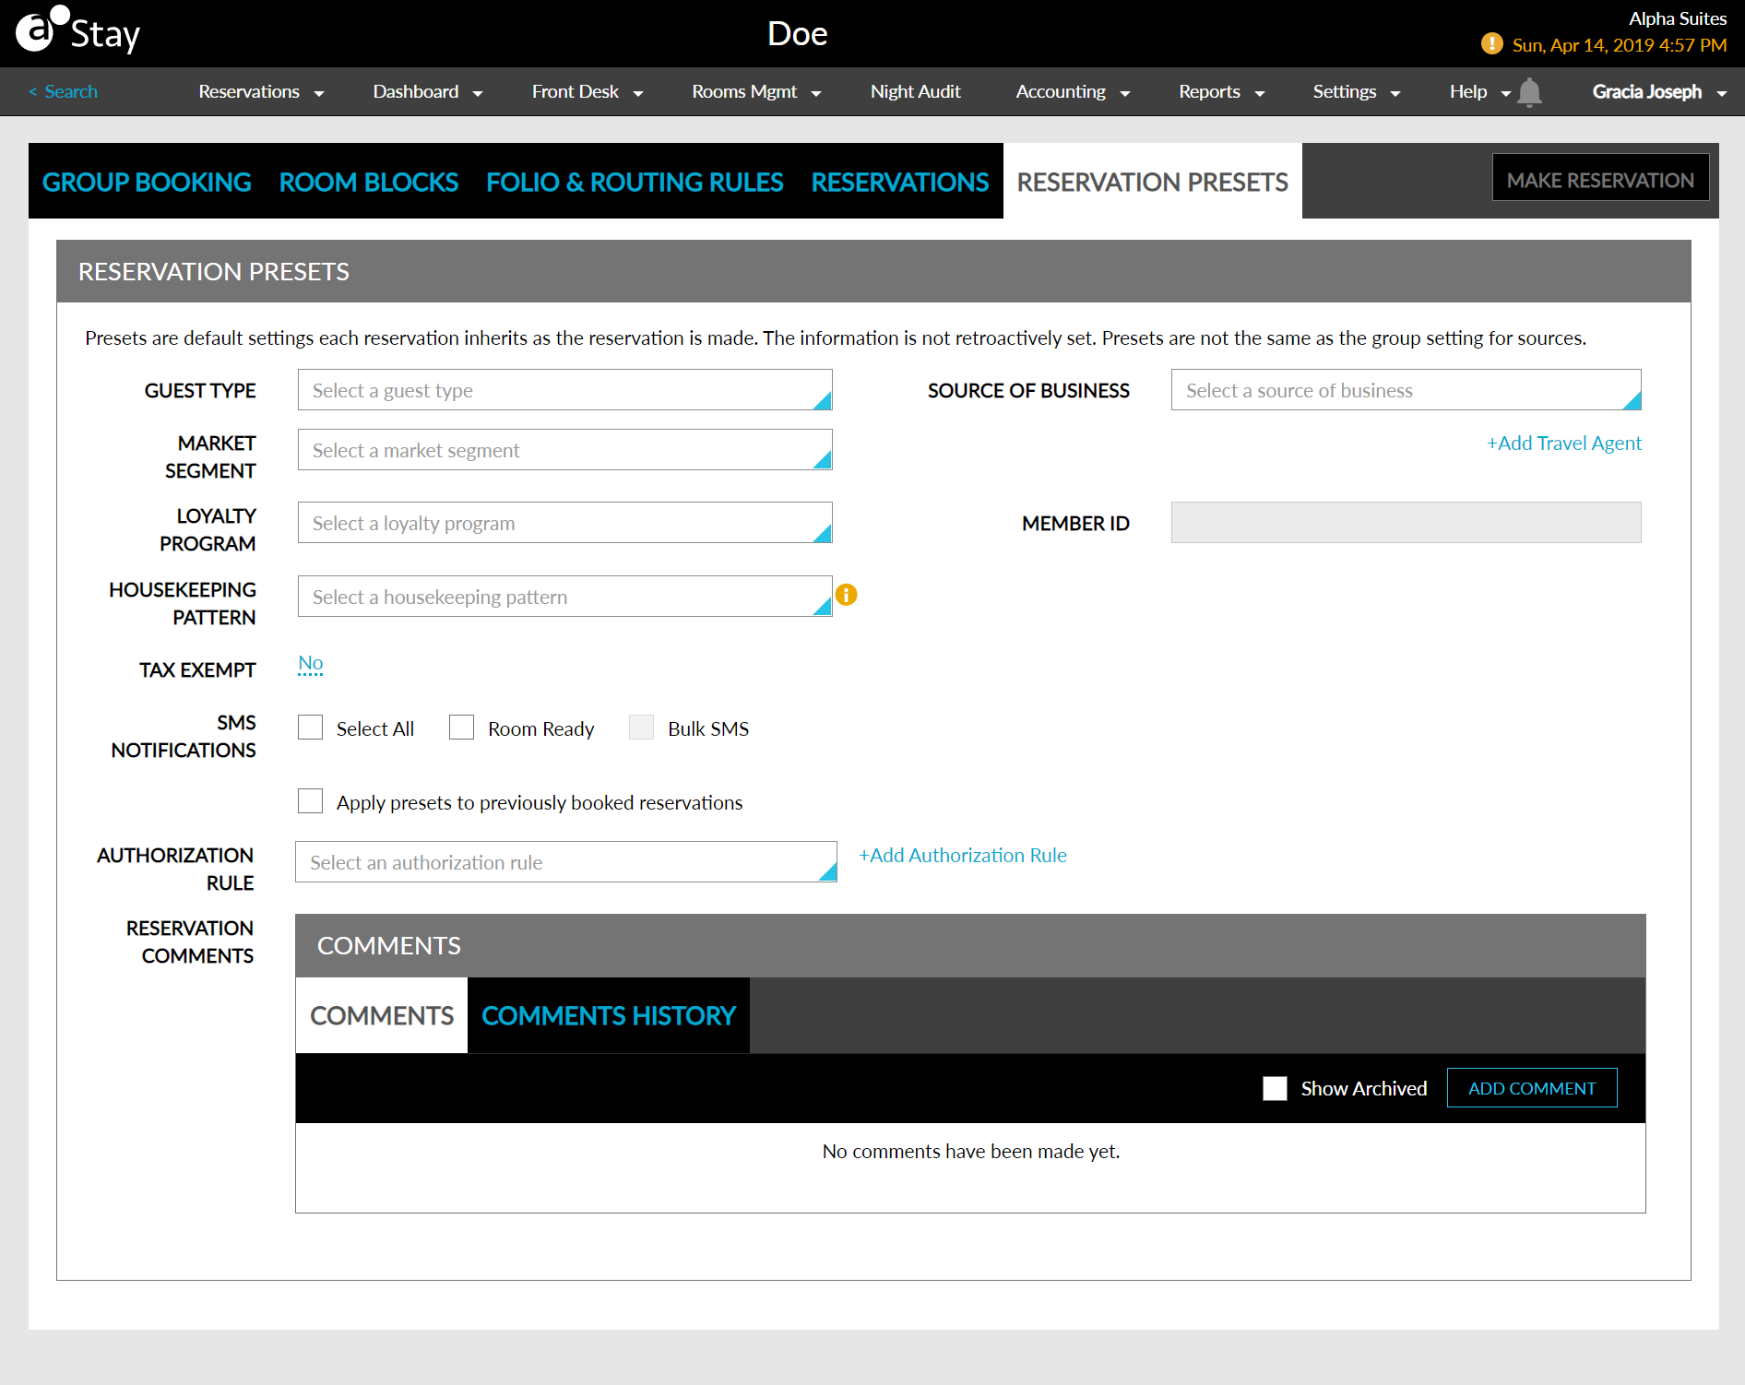The width and height of the screenshot is (1745, 1385).
Task: Toggle the Show Archived checkbox
Action: coord(1275,1088)
